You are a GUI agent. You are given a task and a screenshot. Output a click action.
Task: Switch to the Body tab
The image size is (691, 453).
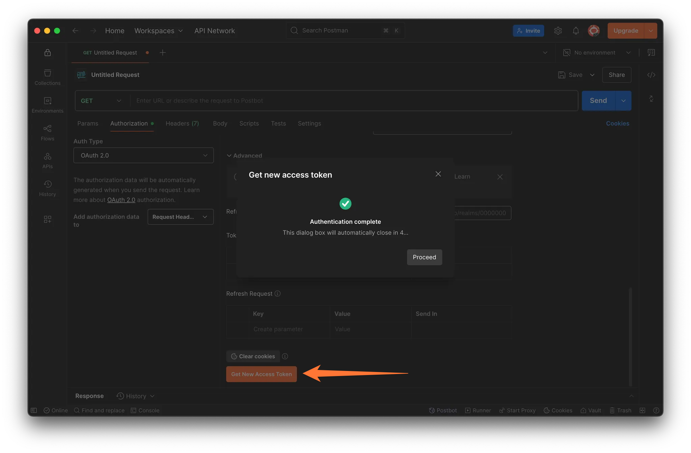220,124
